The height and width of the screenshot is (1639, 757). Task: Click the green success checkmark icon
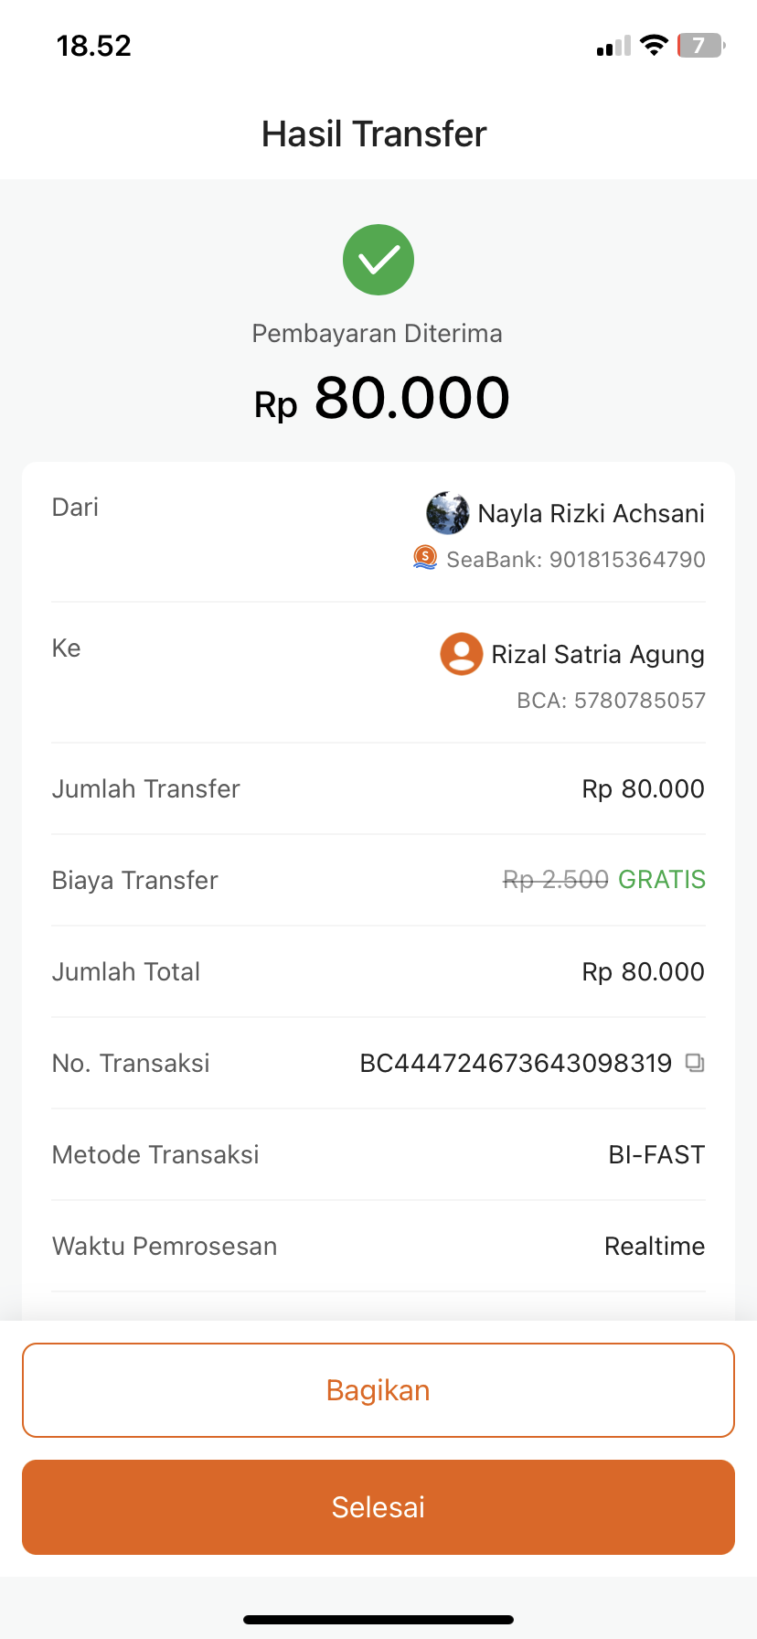(378, 260)
